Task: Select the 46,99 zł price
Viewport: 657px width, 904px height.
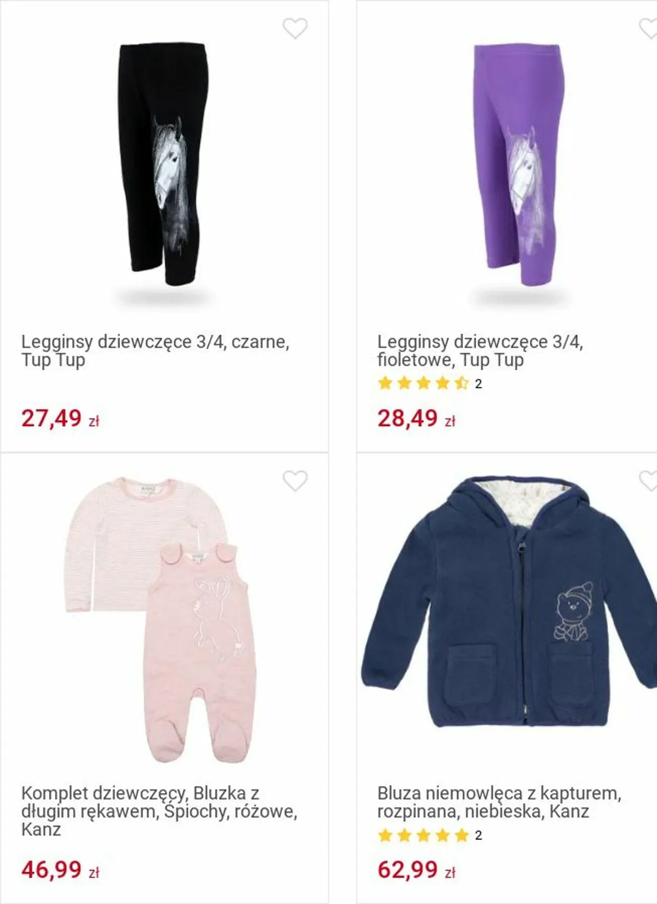Action: pyautogui.click(x=60, y=870)
